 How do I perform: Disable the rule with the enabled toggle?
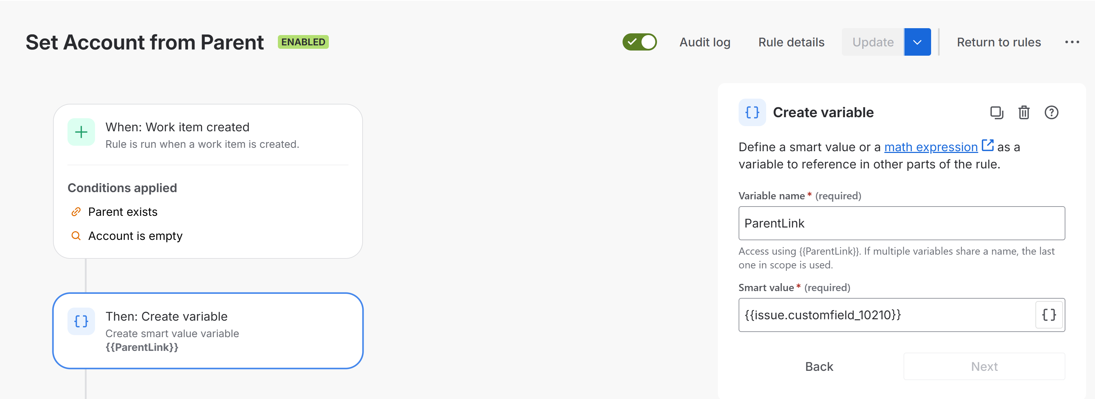click(639, 42)
